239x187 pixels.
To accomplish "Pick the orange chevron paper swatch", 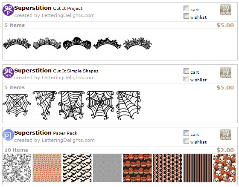I will tap(47, 168).
